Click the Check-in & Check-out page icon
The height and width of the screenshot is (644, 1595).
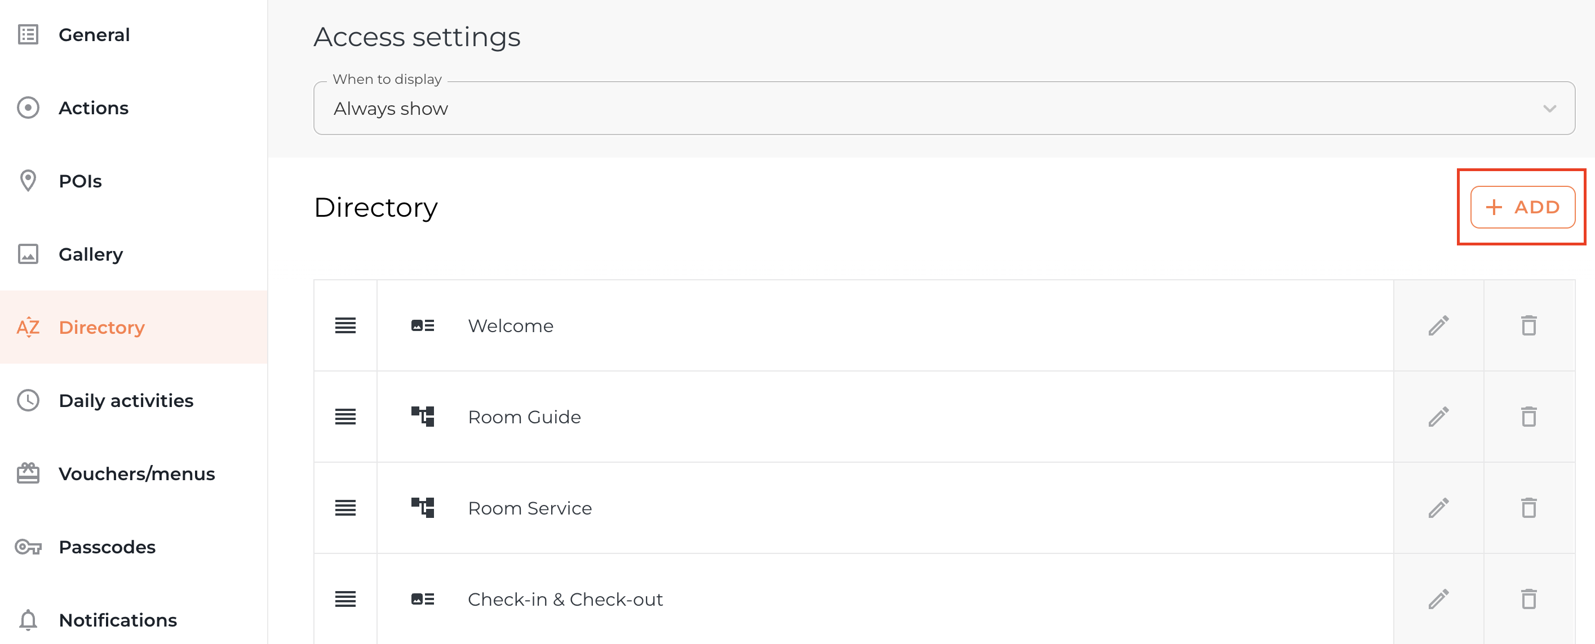pyautogui.click(x=422, y=599)
